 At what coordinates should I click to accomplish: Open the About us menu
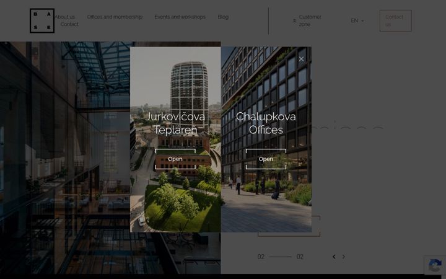pyautogui.click(x=65, y=17)
